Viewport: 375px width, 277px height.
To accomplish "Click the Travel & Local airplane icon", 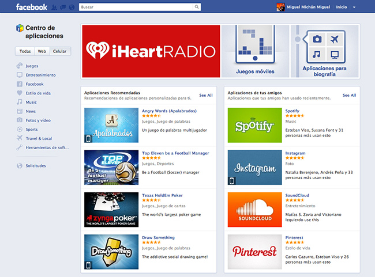I will (x=20, y=138).
